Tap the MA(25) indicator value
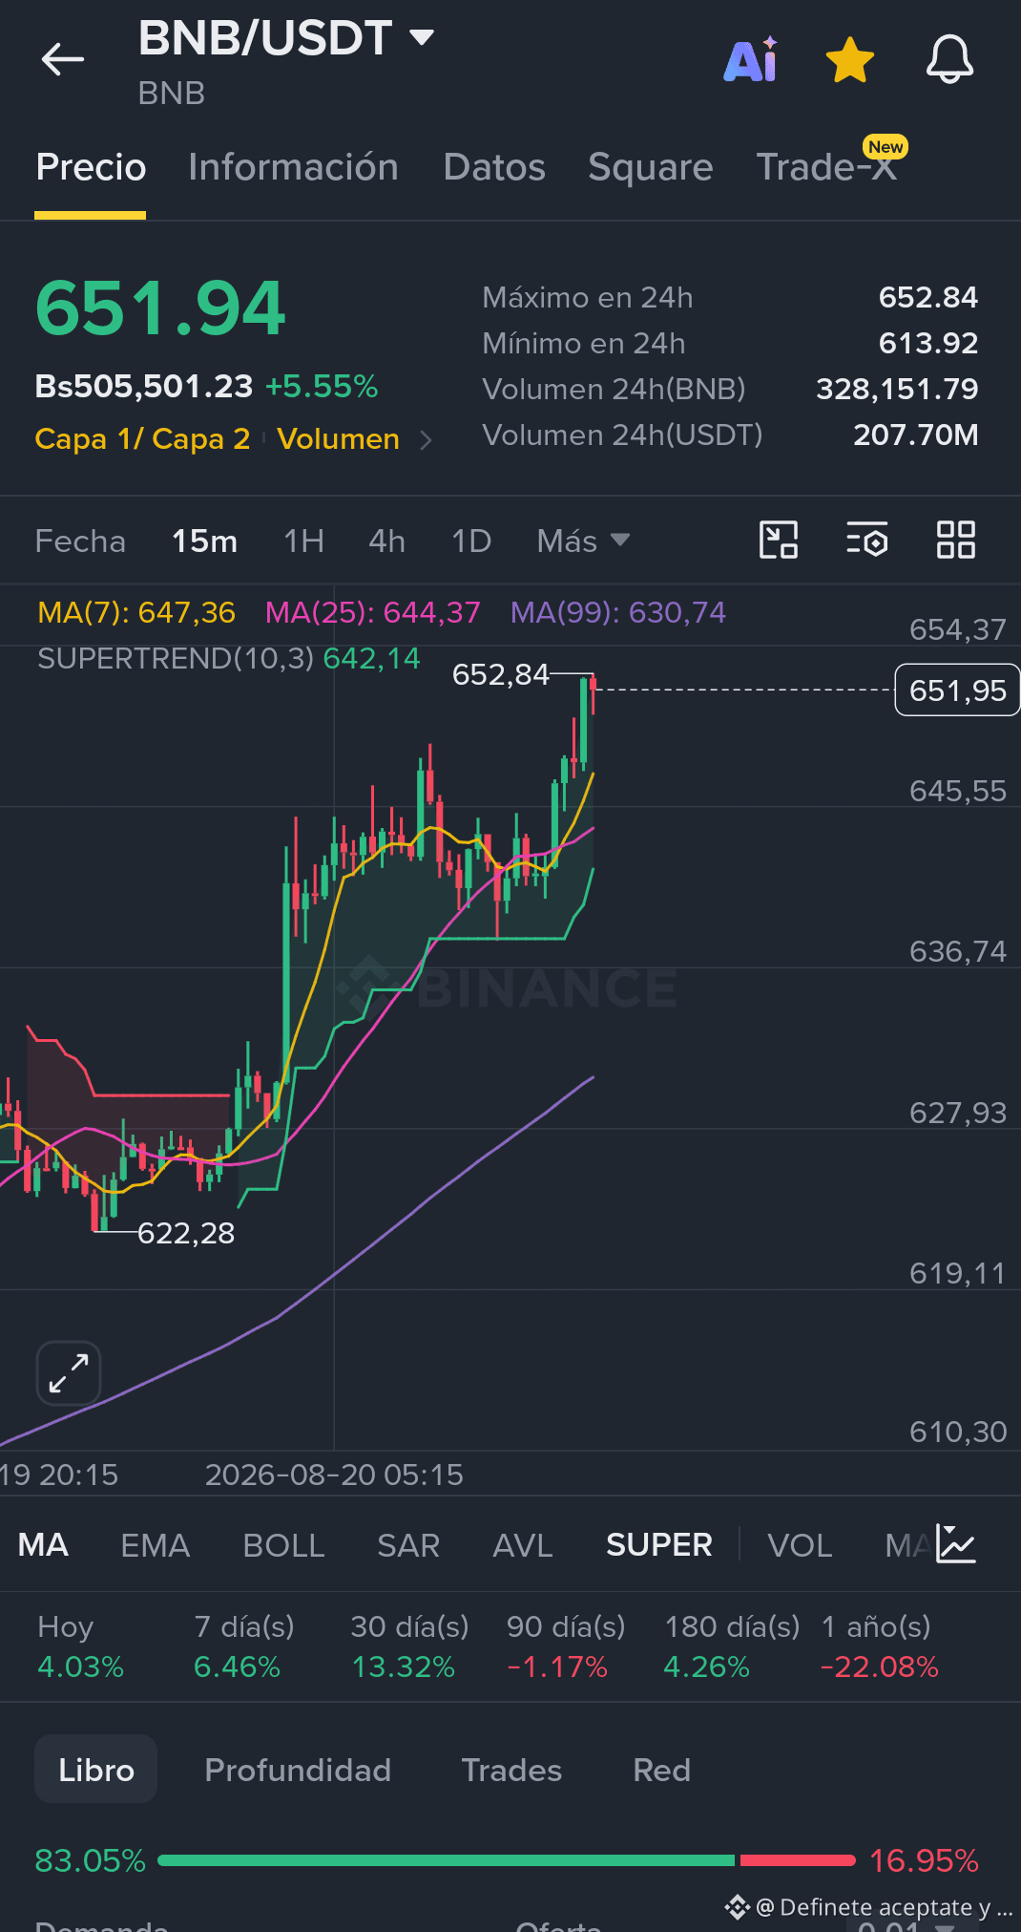Image resolution: width=1021 pixels, height=1932 pixels. pyautogui.click(x=372, y=612)
